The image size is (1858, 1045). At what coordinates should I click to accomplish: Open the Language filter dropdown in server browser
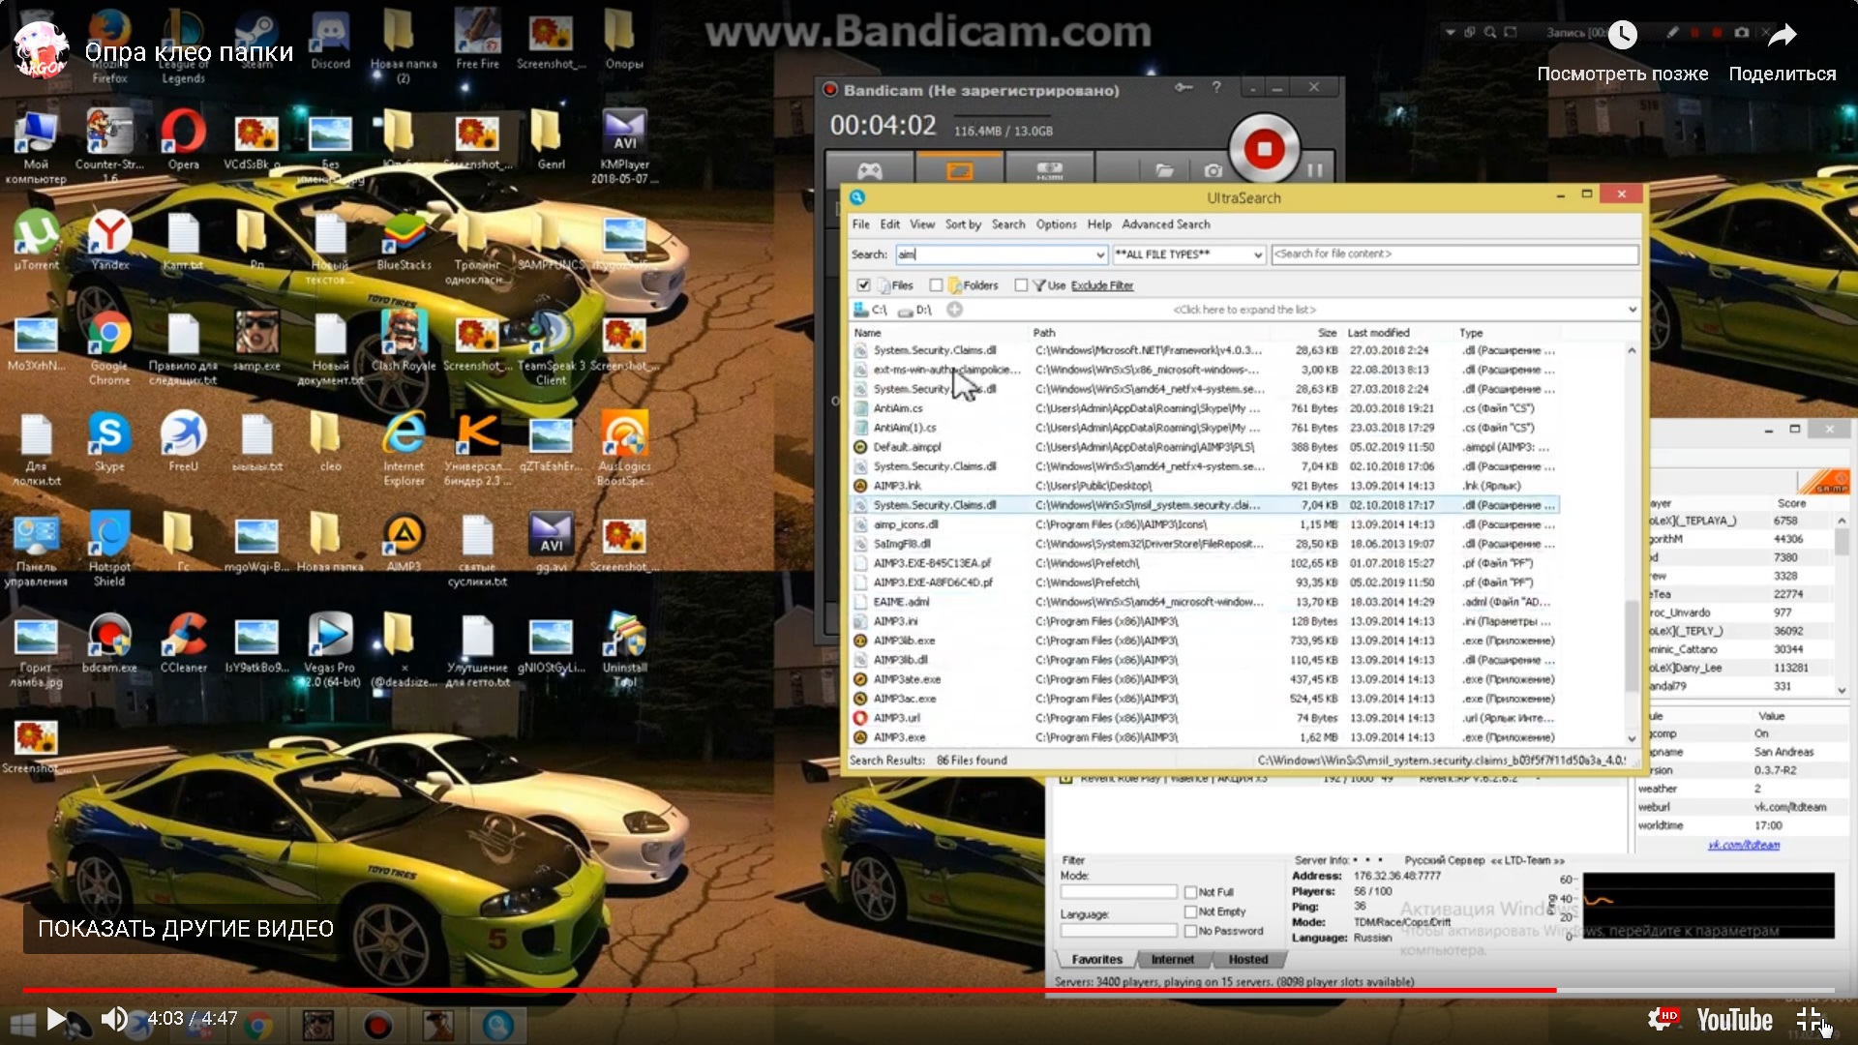tap(1119, 930)
